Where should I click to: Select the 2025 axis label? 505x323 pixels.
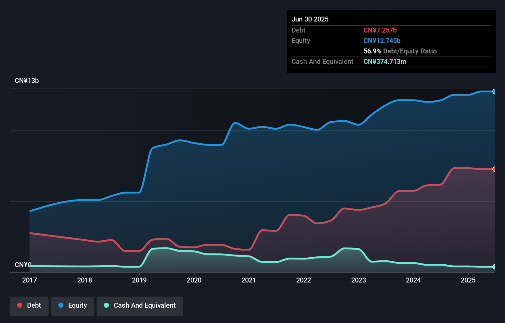tap(468, 280)
